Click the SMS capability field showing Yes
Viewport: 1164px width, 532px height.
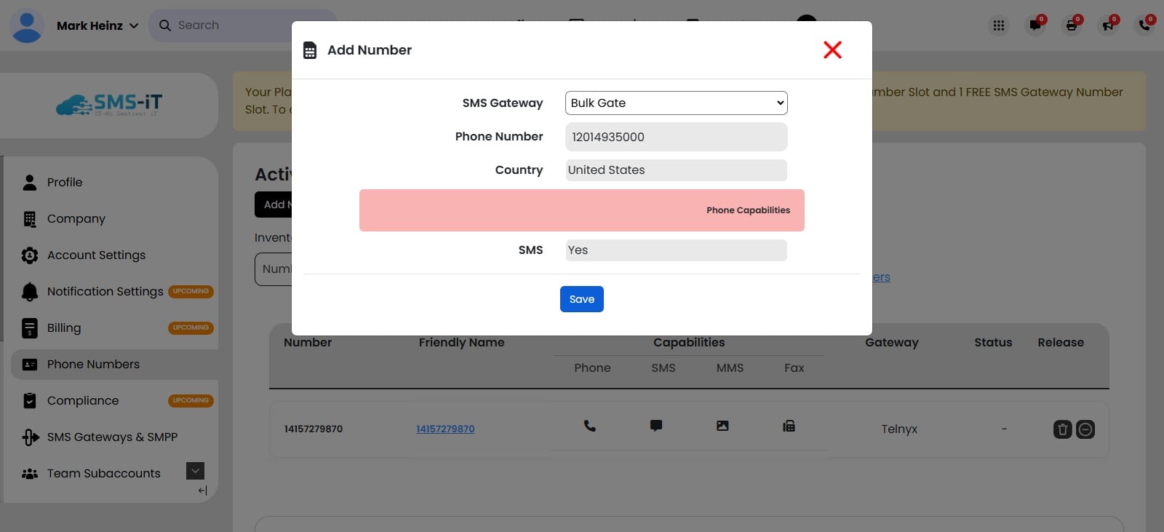coord(676,250)
